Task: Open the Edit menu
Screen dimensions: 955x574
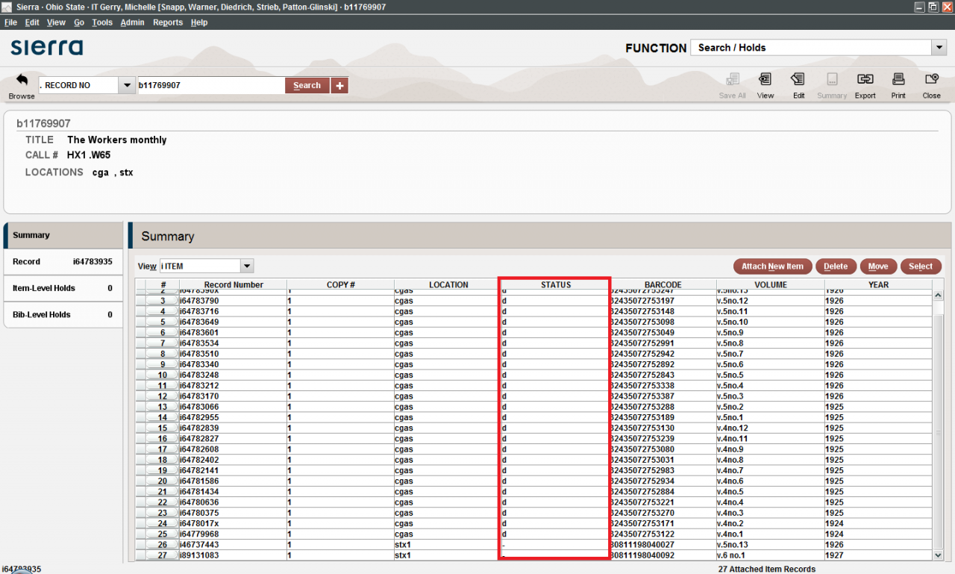Action: [32, 22]
